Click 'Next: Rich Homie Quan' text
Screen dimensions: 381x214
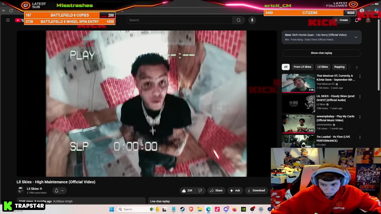pyautogui.click(x=316, y=35)
